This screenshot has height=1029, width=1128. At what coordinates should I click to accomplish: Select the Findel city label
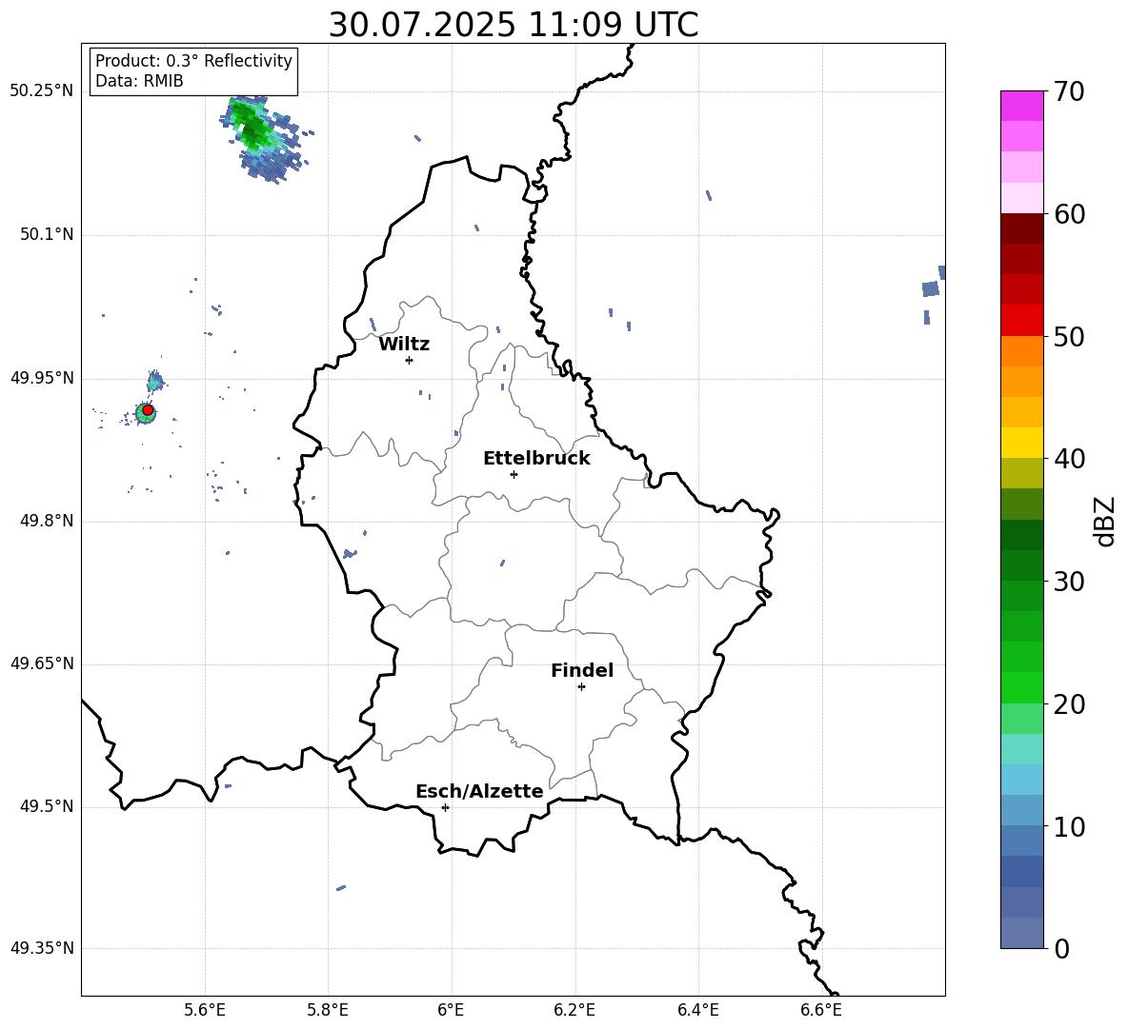point(582,670)
